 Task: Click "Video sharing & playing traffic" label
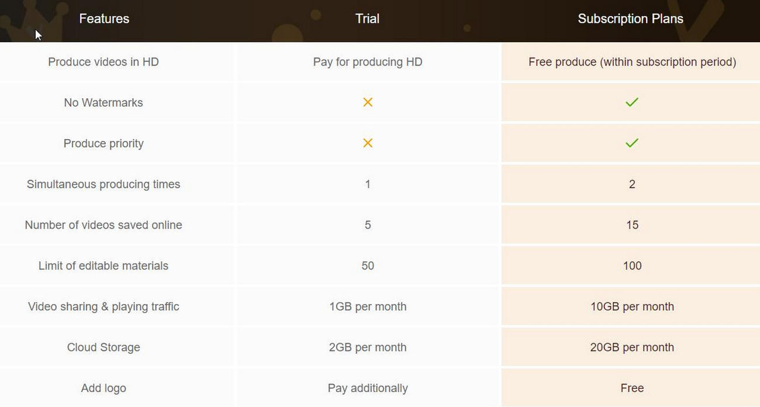click(x=103, y=306)
